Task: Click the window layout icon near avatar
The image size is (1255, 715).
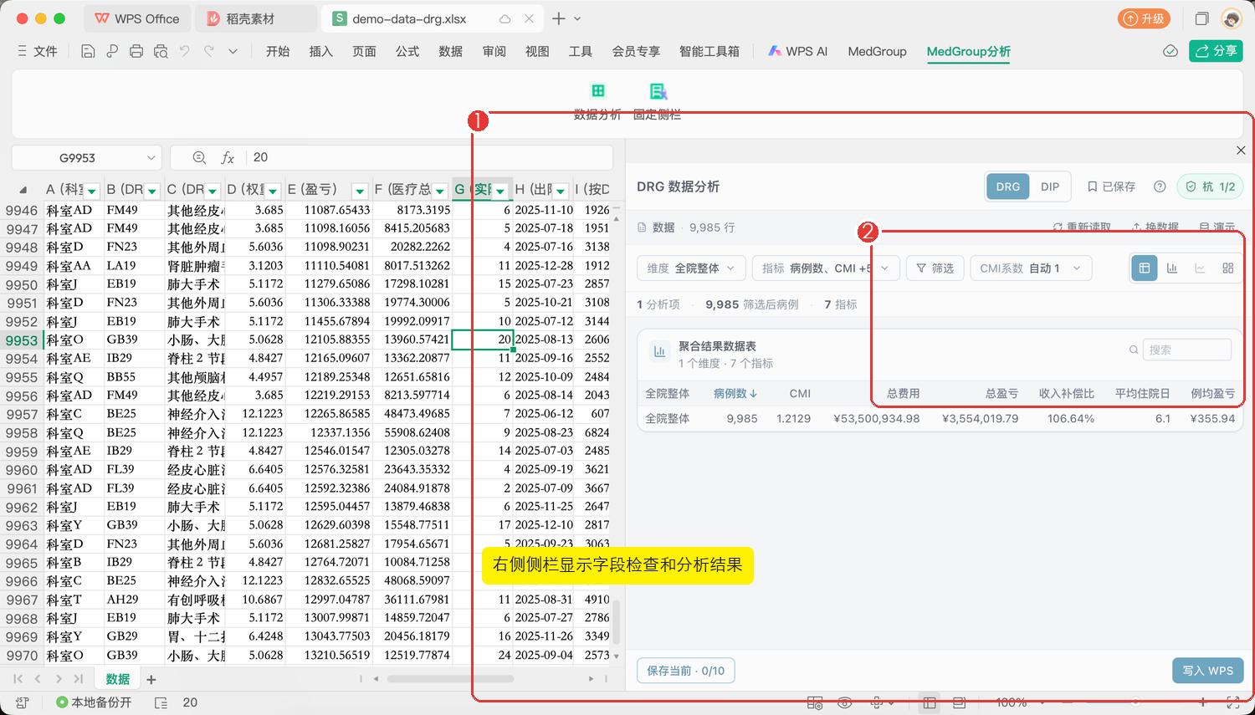Action: tap(1201, 18)
